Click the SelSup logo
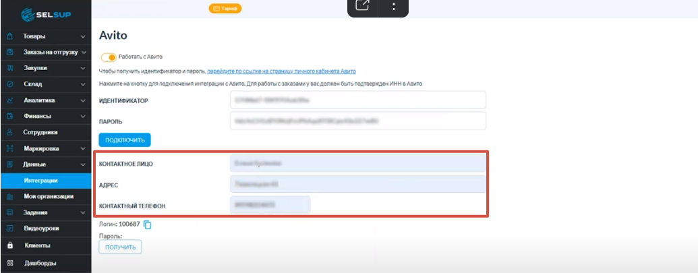Image resolution: width=698 pixels, height=273 pixels. [46, 14]
